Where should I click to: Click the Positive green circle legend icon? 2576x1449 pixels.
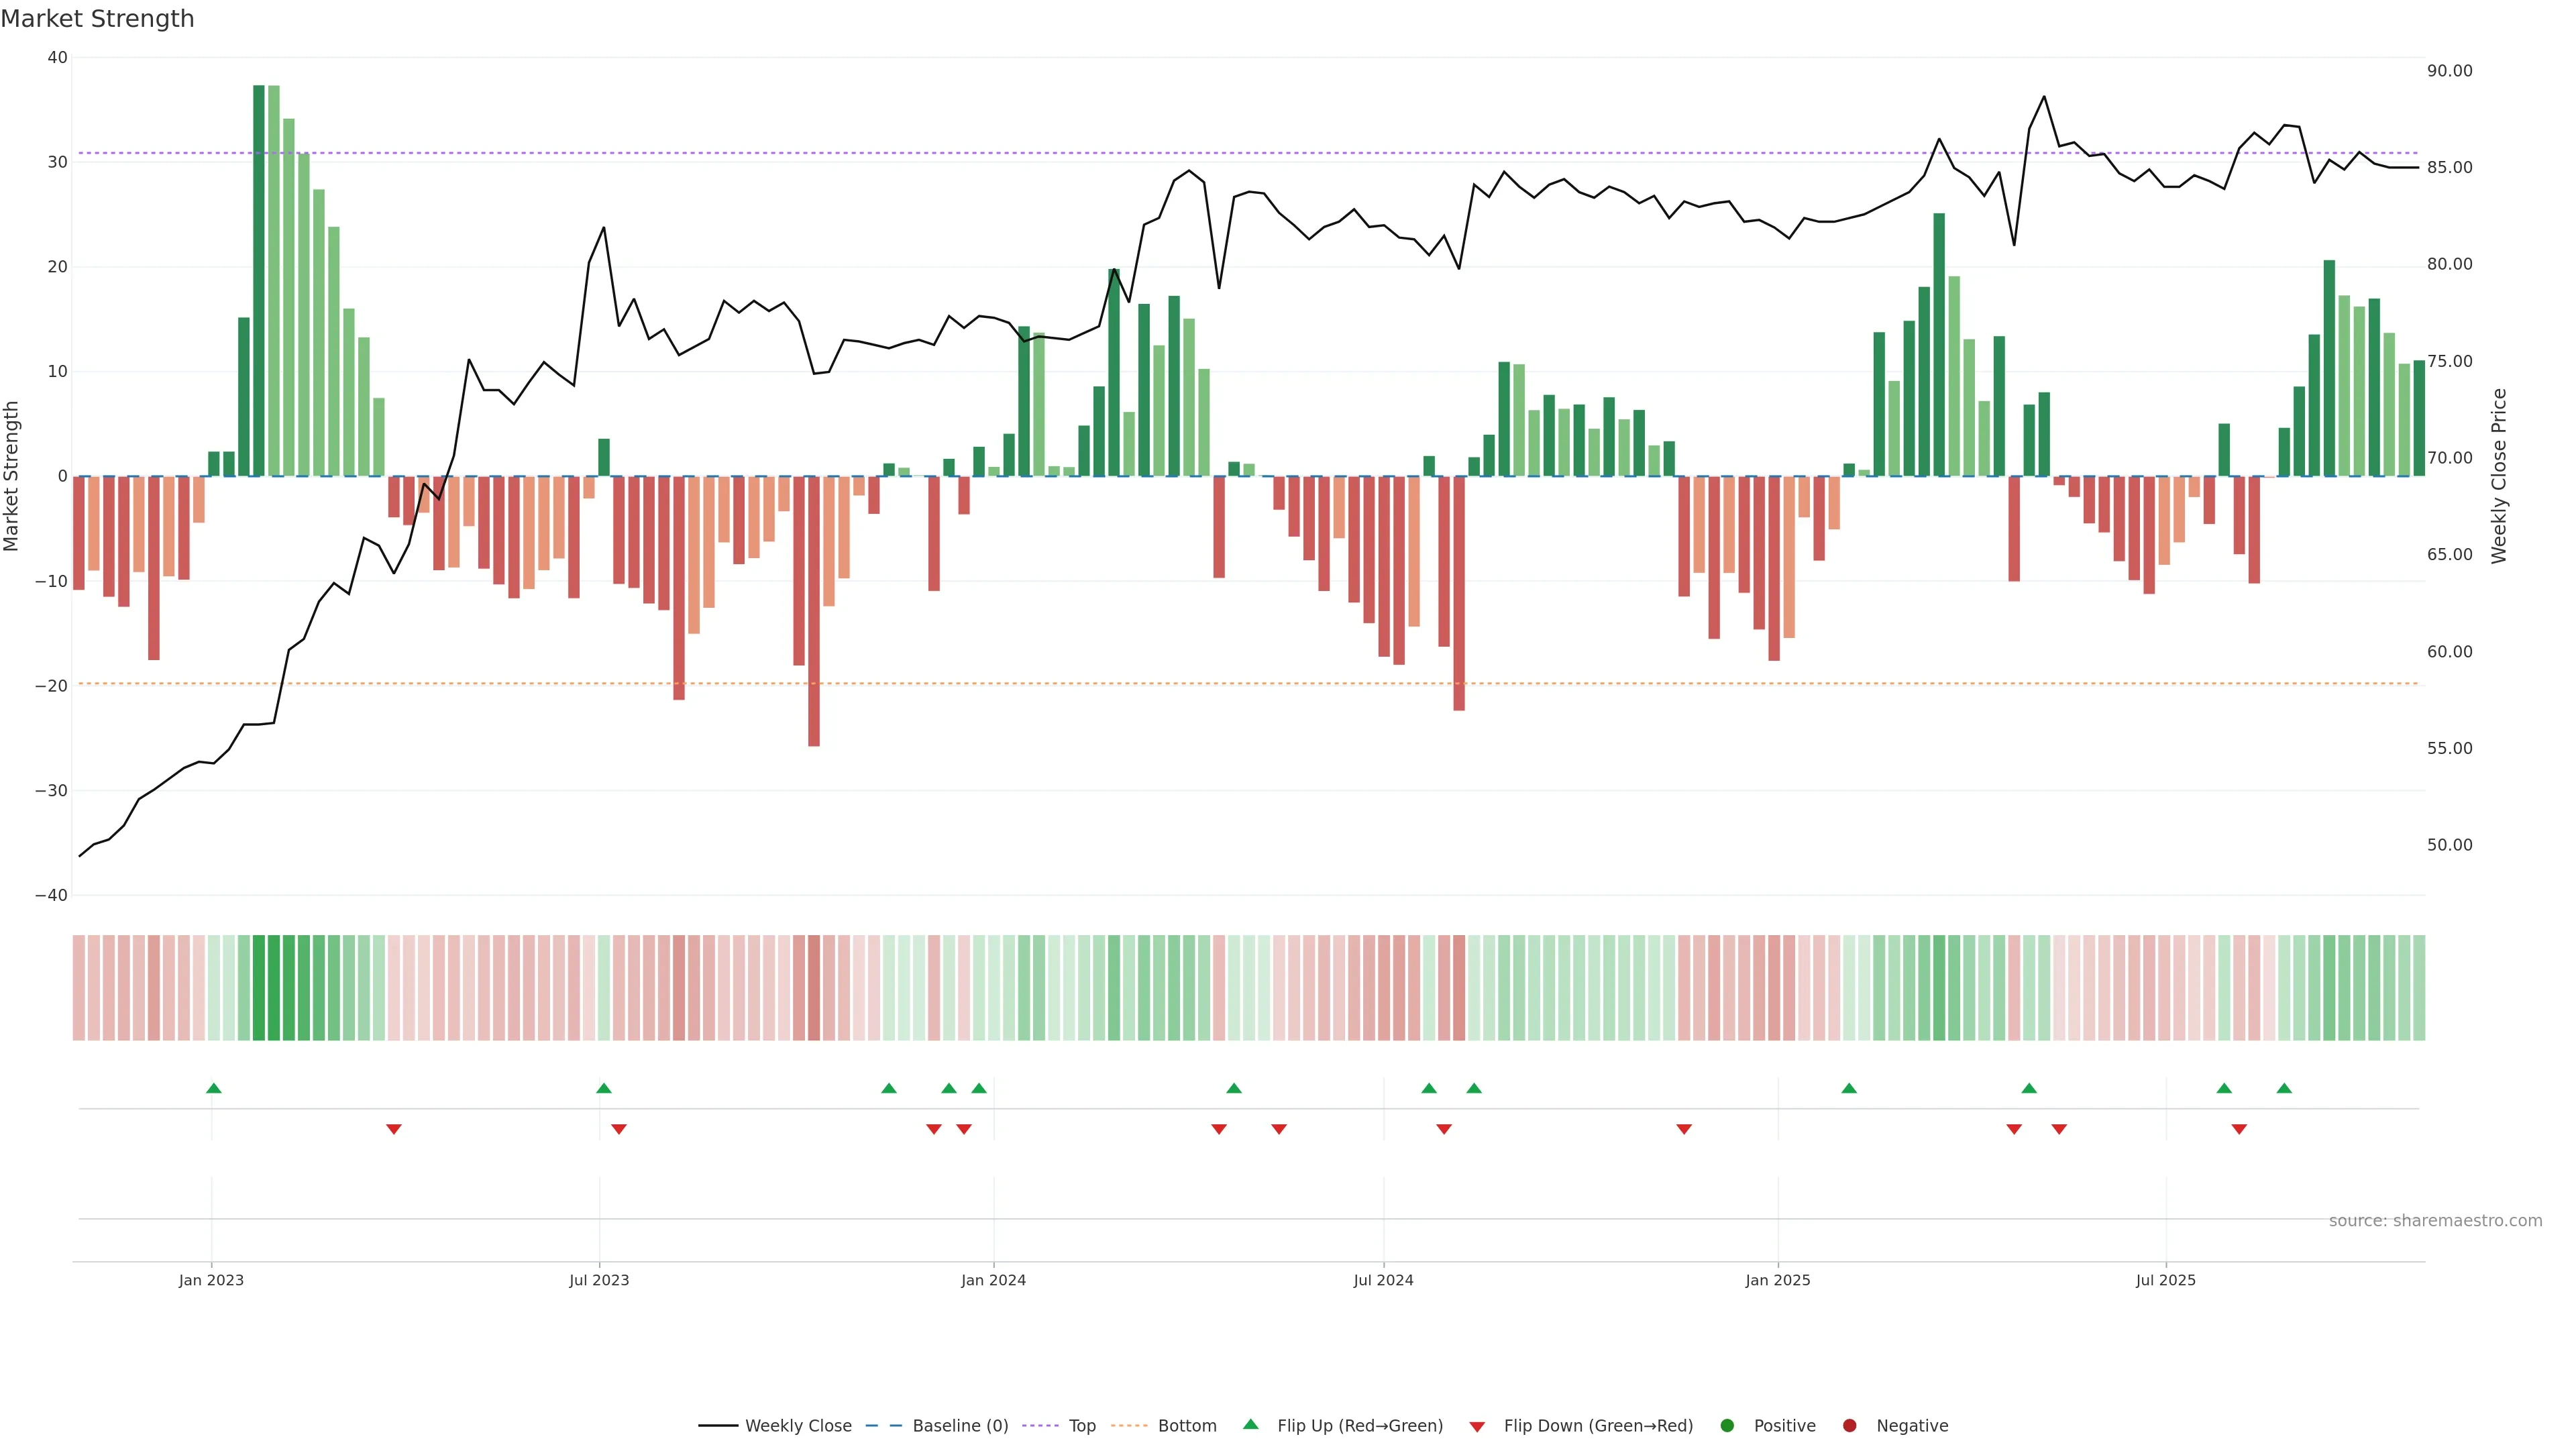(1727, 1426)
